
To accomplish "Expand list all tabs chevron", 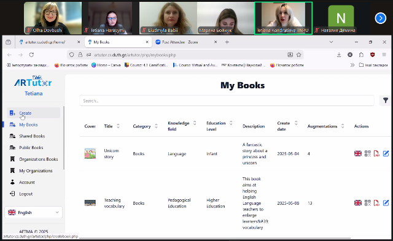I will tap(331, 42).
